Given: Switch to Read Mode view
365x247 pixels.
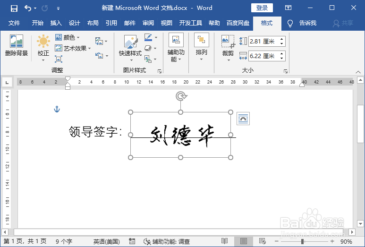Looking at the screenshot, I should pos(224,241).
